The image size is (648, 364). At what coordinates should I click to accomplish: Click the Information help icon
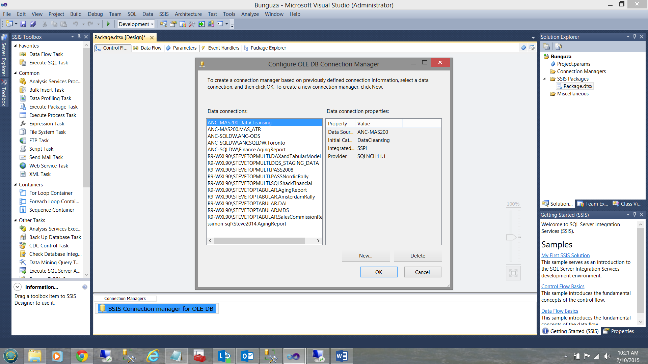tap(85, 287)
